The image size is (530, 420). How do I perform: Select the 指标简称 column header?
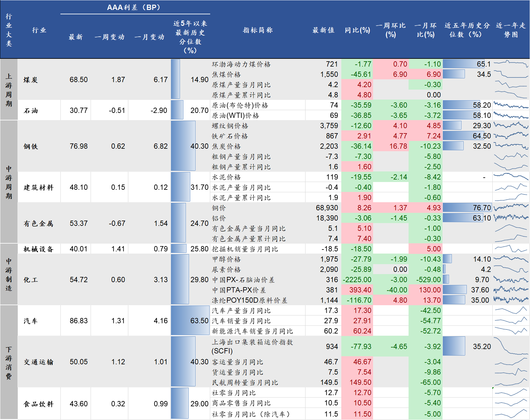[x=258, y=30]
